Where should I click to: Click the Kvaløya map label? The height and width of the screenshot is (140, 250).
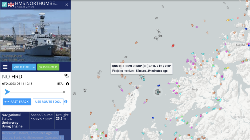(x=241, y=45)
